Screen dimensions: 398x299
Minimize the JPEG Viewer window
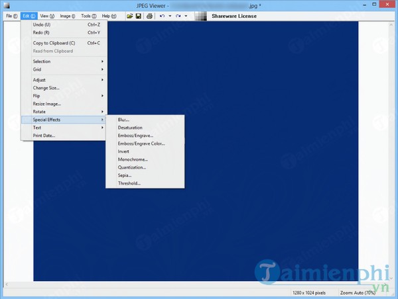pos(364,5)
